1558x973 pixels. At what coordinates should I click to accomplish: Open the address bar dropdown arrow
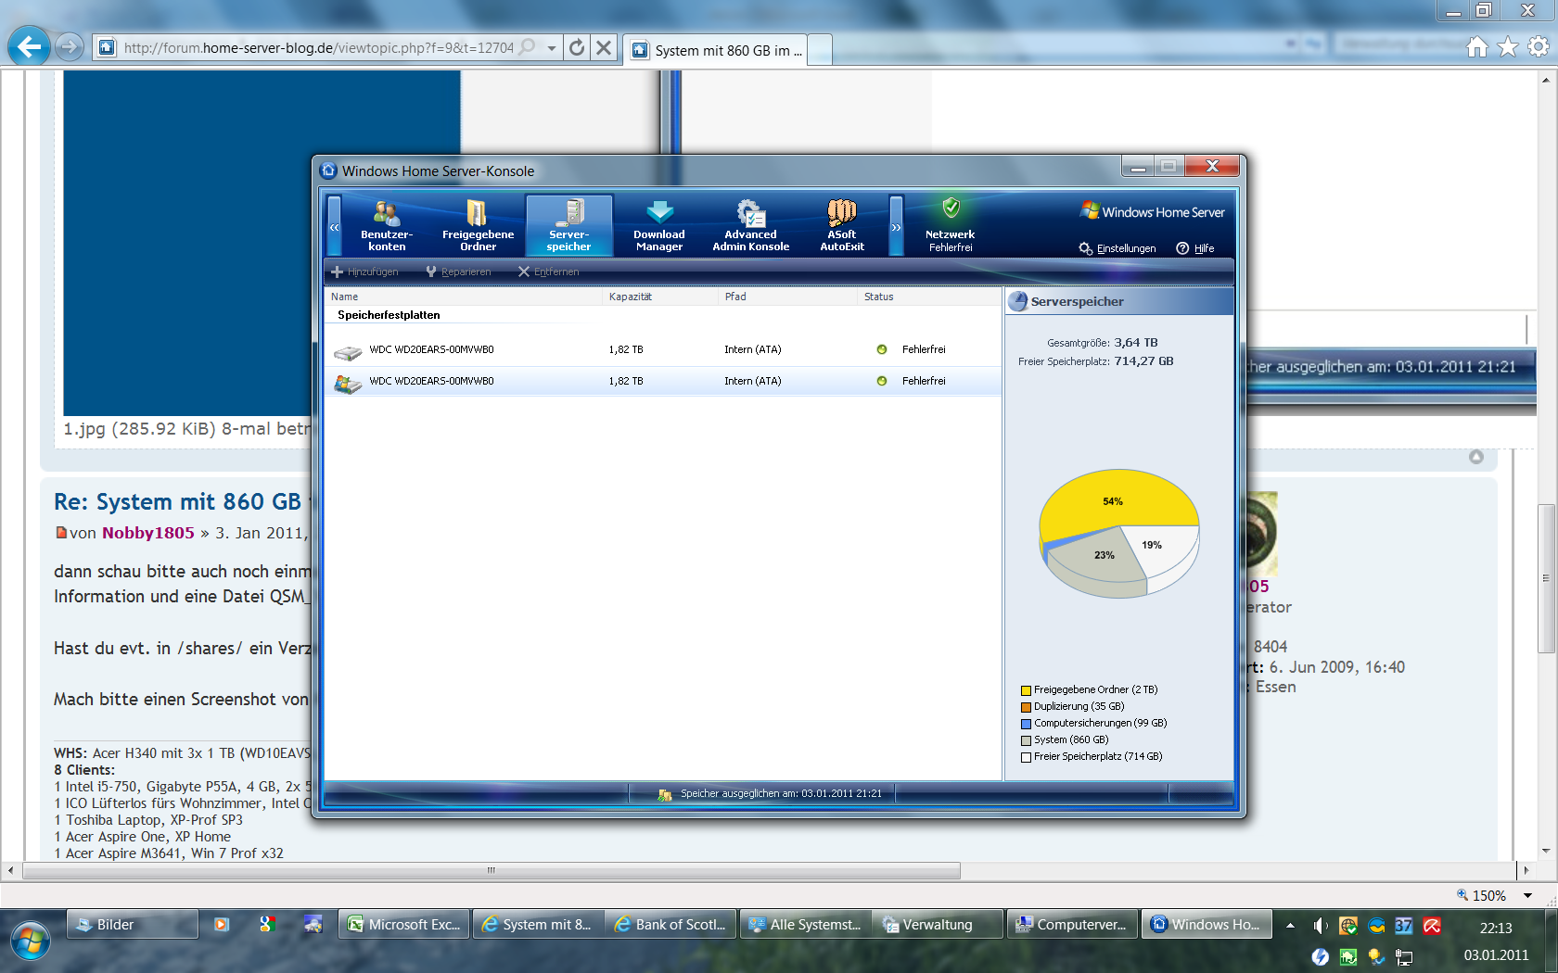point(552,47)
